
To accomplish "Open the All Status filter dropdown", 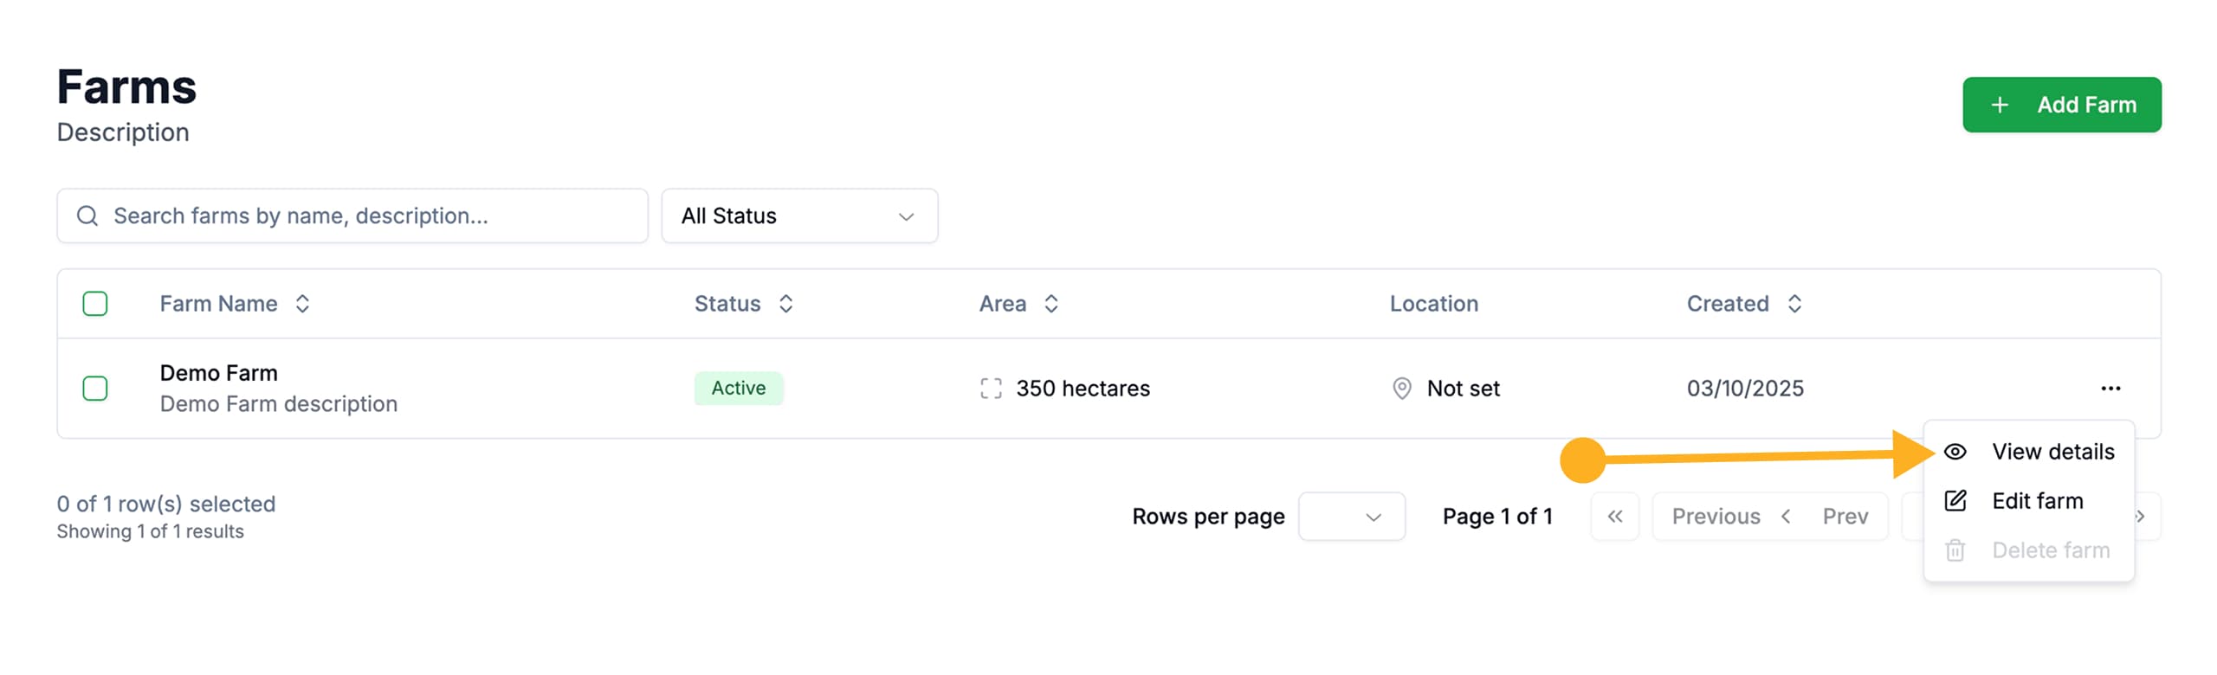I will [x=798, y=215].
